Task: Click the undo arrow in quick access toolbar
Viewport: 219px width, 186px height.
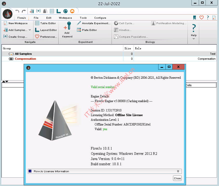Action: 17,11
